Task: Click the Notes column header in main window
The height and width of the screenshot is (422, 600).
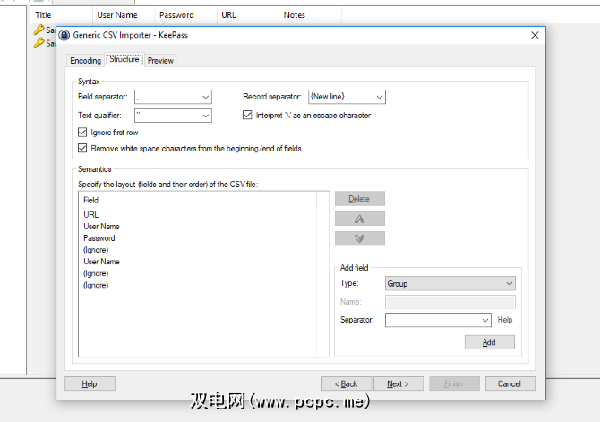Action: (x=311, y=15)
